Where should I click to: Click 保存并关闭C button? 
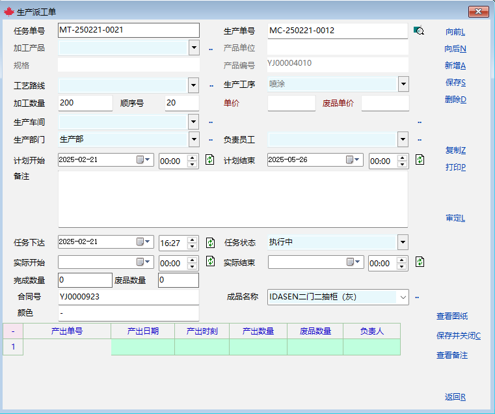click(x=458, y=336)
